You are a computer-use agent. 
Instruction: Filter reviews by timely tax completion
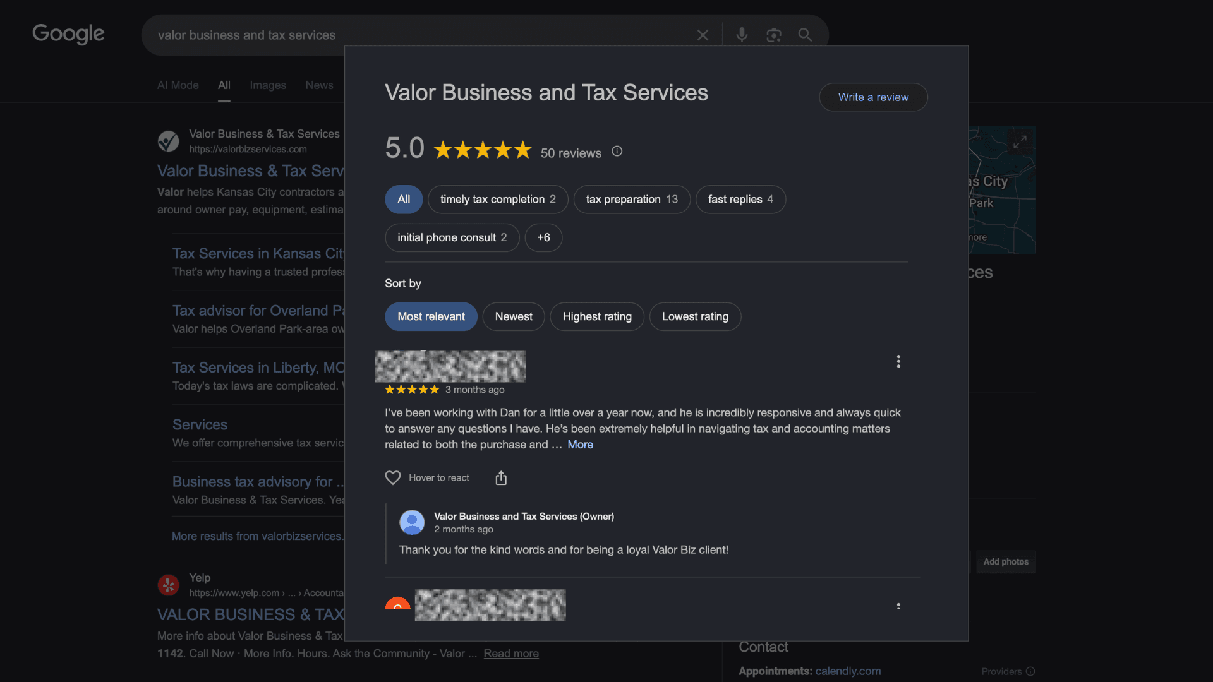pyautogui.click(x=498, y=200)
